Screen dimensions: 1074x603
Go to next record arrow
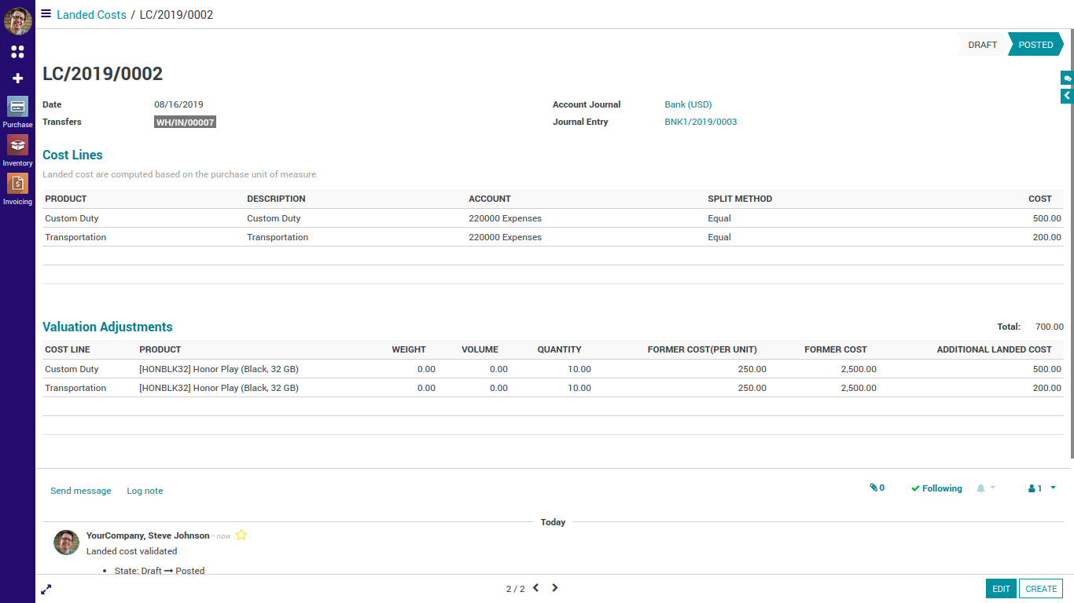click(x=555, y=588)
